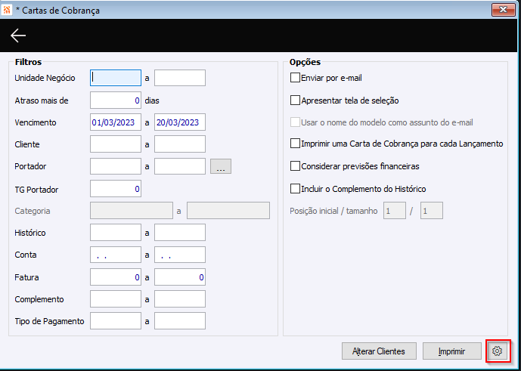Screen dimensions: 521x371
Task: Click the first Conta field
Action: pos(116,255)
